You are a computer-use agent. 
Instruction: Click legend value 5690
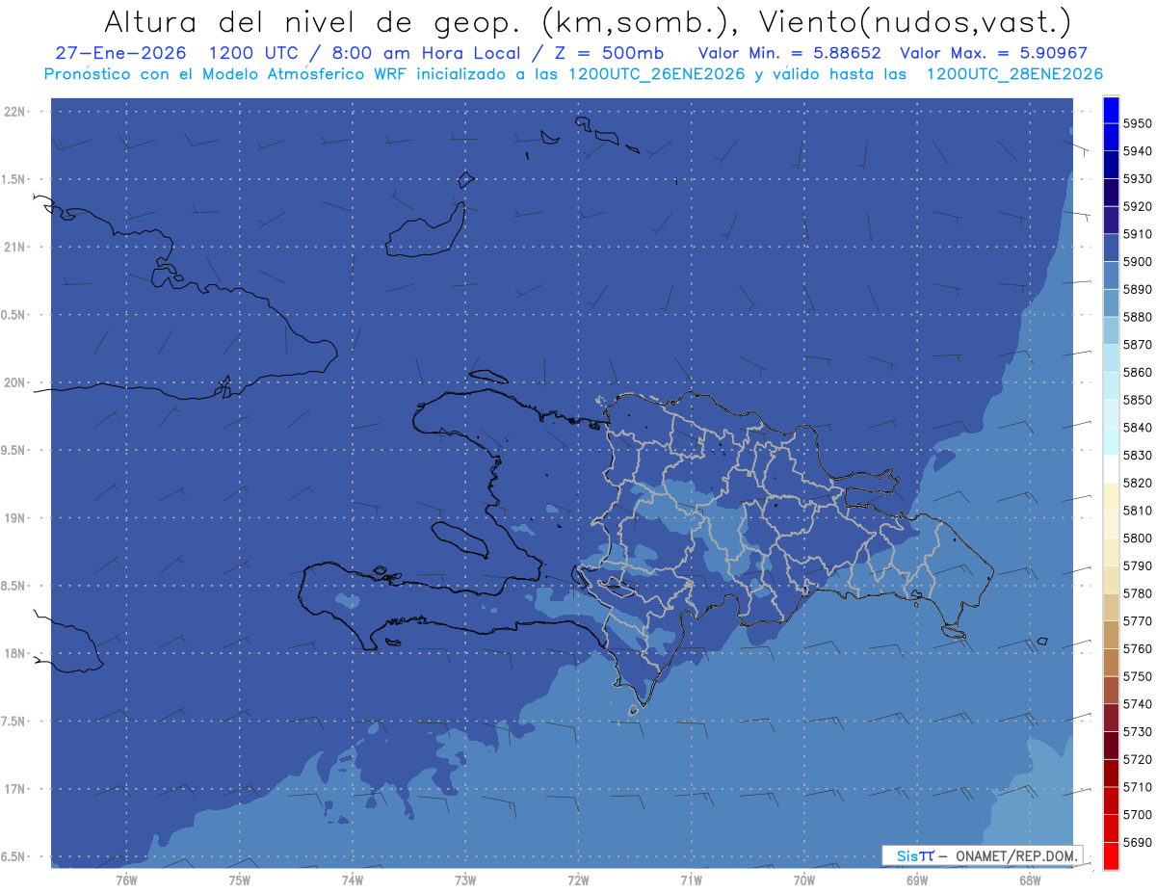1137,842
